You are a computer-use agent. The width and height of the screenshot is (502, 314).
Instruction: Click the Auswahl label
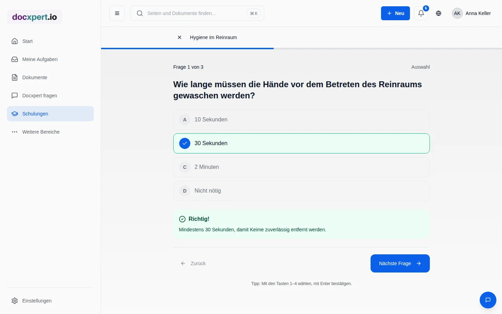coord(420,67)
